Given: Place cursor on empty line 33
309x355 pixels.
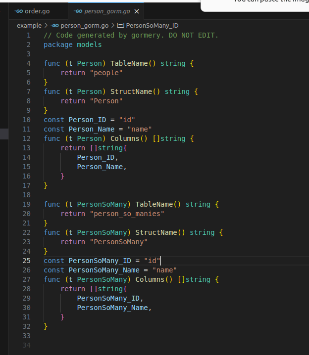Looking at the screenshot, I should 99,336.
